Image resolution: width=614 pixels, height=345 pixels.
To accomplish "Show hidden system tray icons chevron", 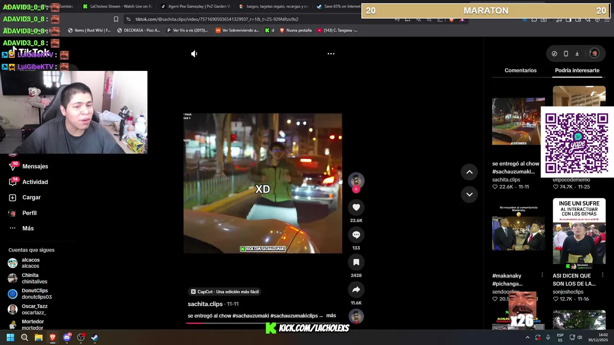I will [x=527, y=337].
